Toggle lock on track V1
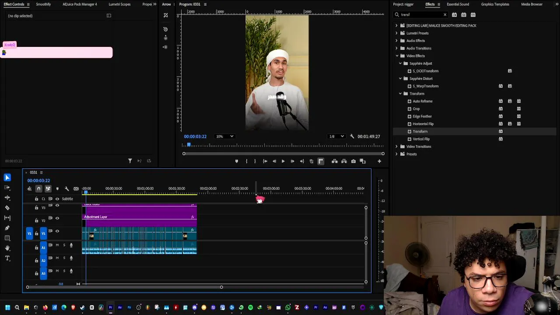This screenshot has width=560, height=315. (36, 234)
